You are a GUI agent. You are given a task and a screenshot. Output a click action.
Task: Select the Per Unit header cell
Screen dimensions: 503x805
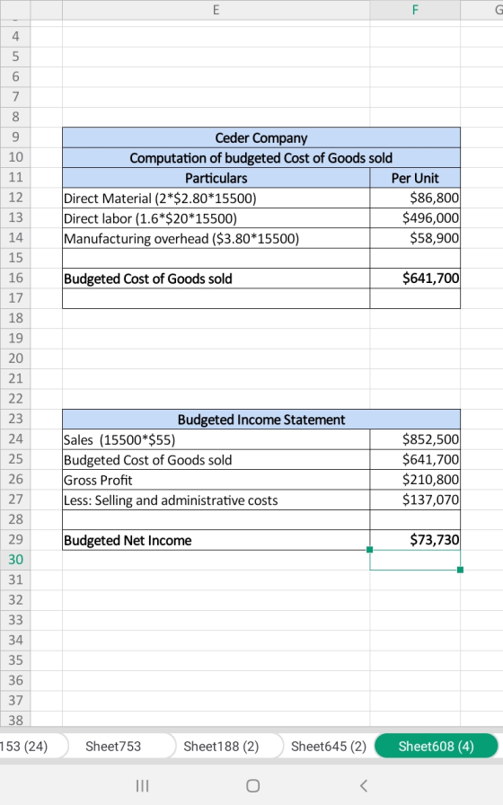pyautogui.click(x=415, y=178)
